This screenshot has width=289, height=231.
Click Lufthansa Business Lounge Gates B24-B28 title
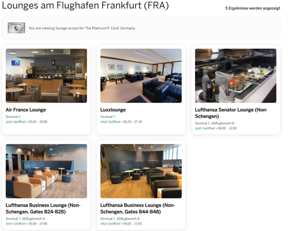pos(43,208)
